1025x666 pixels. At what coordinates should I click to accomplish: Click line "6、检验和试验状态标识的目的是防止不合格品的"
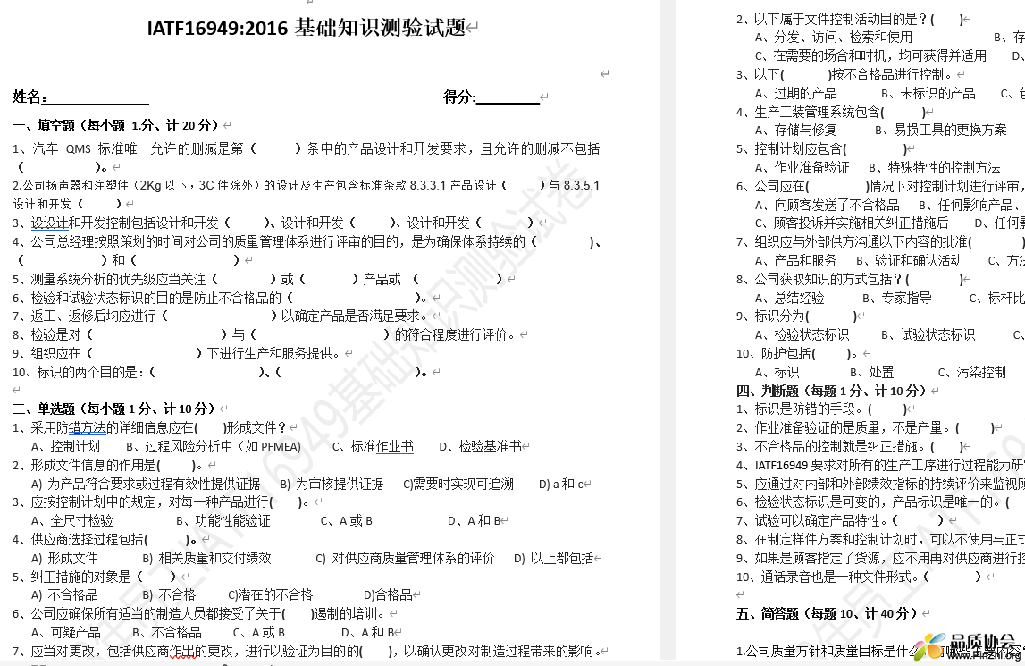[x=221, y=299]
